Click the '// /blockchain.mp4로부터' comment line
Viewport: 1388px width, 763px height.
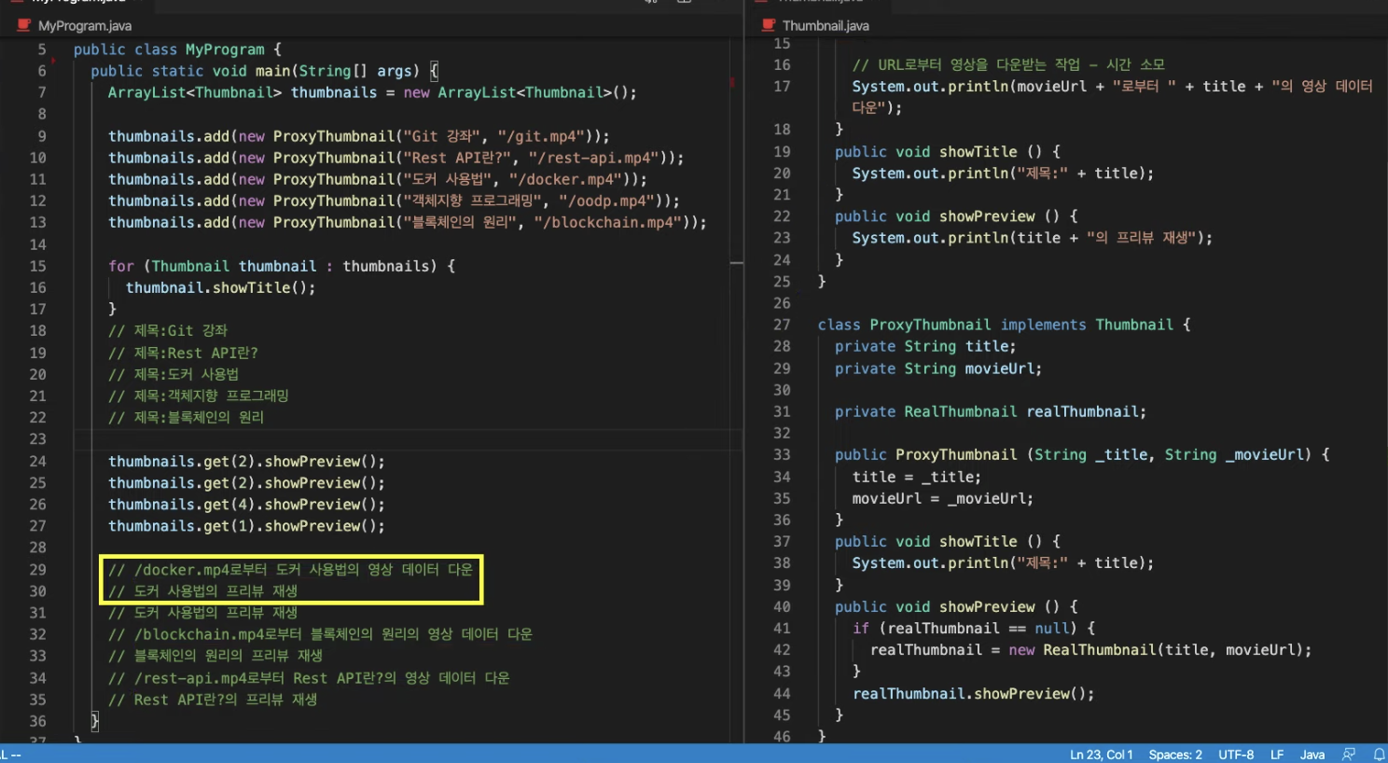pyautogui.click(x=321, y=634)
